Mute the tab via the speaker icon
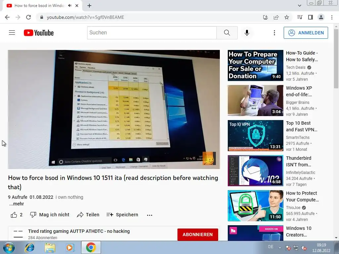 click(x=70, y=6)
